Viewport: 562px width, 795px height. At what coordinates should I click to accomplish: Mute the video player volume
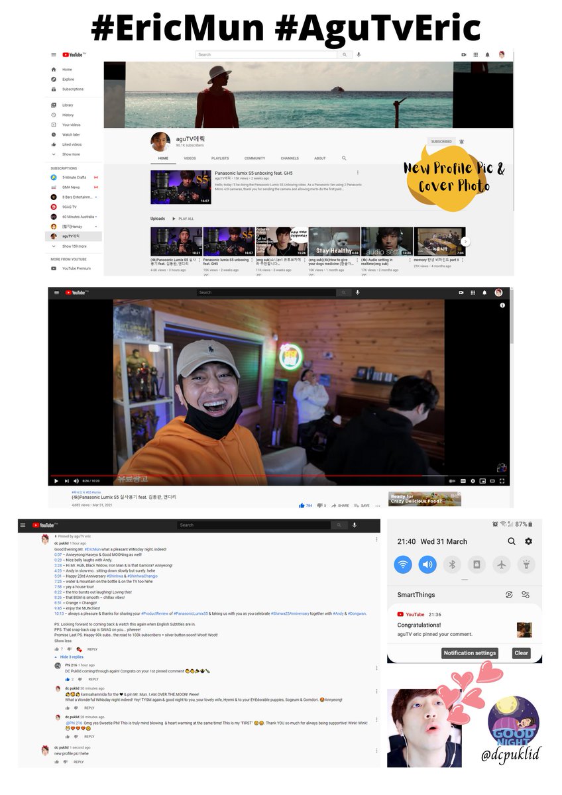76,480
